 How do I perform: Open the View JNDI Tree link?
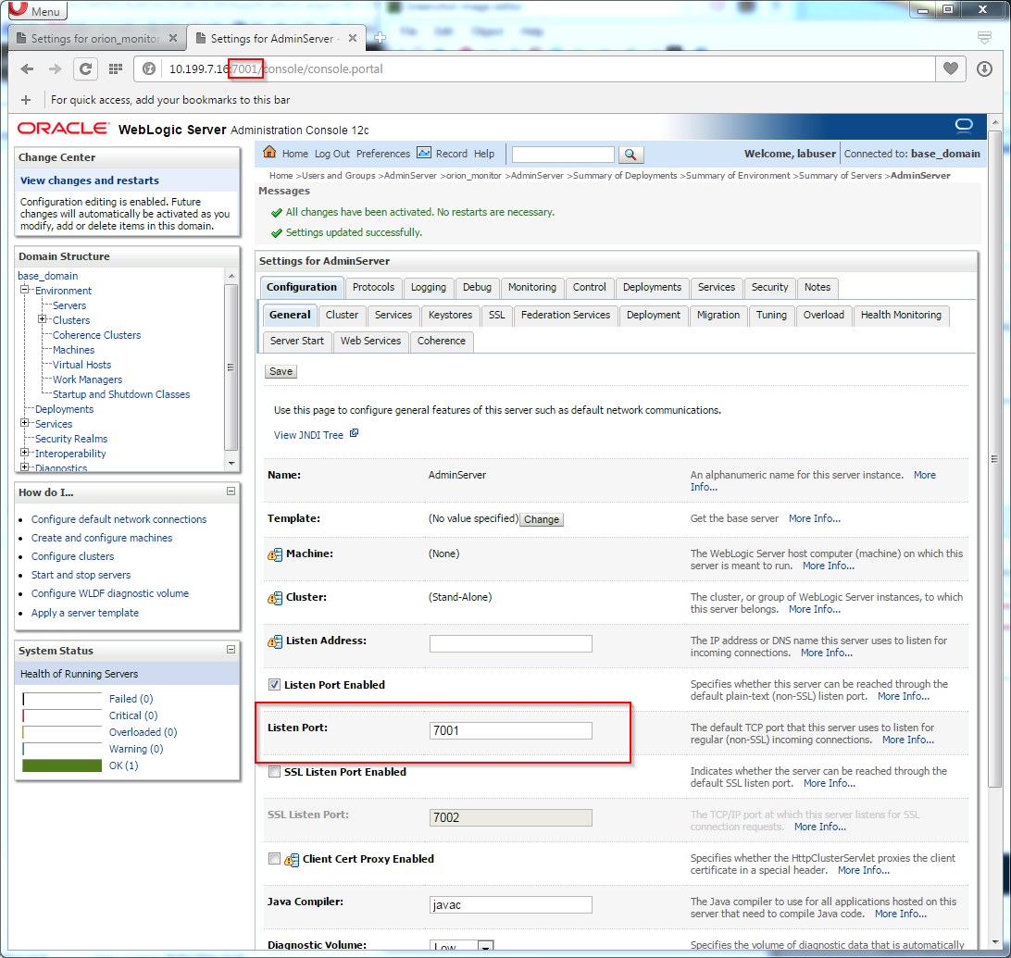click(x=308, y=435)
